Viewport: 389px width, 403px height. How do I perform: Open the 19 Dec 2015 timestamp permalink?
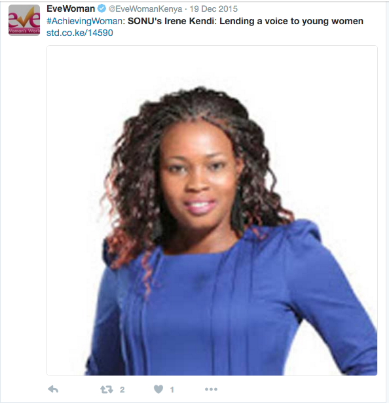point(213,9)
